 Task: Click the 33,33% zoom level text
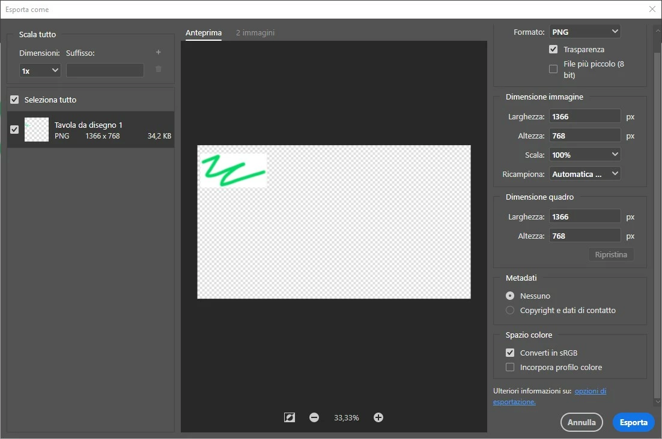tap(346, 417)
